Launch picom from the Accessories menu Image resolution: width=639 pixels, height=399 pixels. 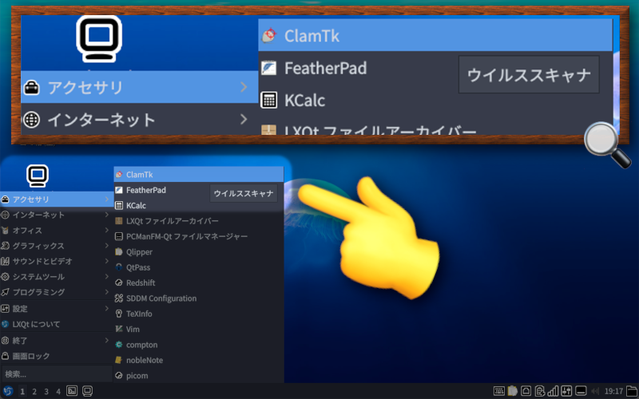[x=198, y=376]
